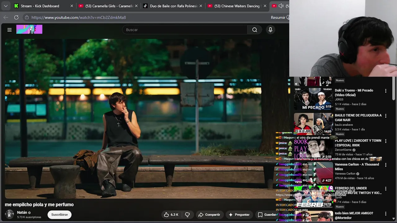This screenshot has height=223, width=397.
Task: Click ZarcortGame channel name
Action: [x=343, y=150]
